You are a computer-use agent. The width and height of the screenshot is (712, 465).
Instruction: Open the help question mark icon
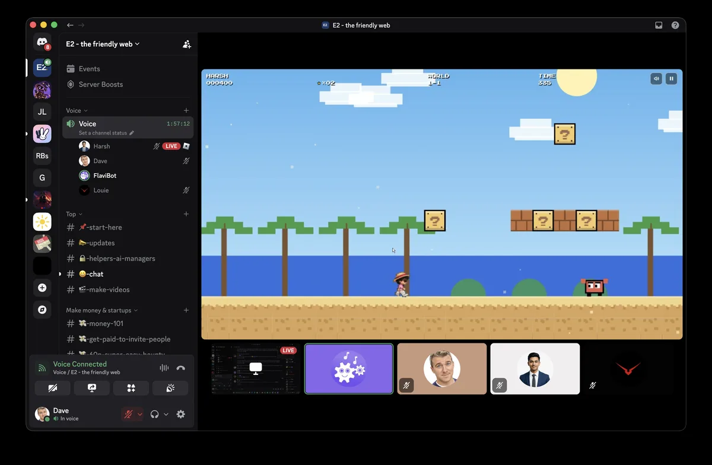(675, 26)
